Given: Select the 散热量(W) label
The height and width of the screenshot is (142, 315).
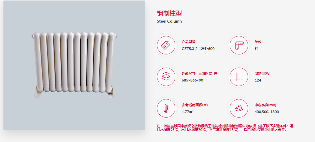Looking at the screenshot, I should 262,73.
